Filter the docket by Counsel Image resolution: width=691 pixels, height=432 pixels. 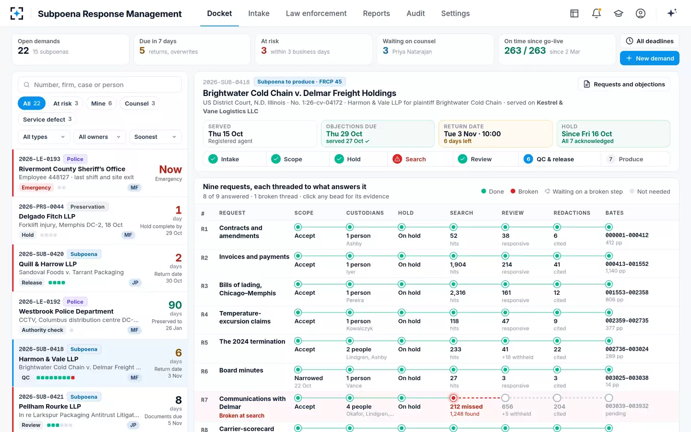point(140,103)
